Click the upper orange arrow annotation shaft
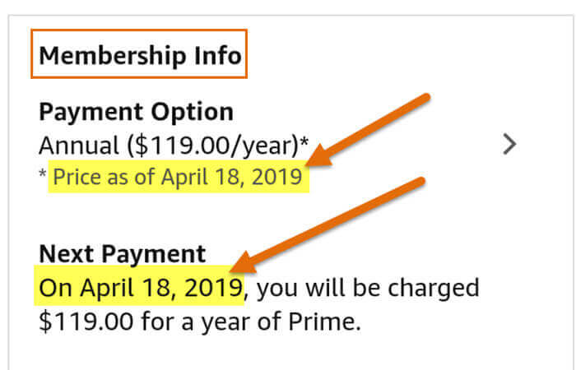 (x=380, y=123)
